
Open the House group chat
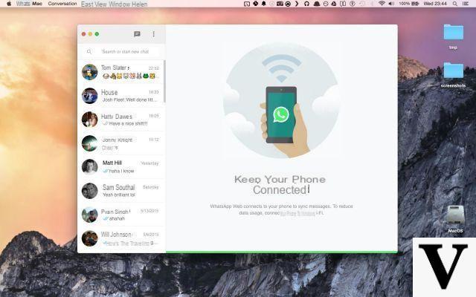[x=121, y=96]
